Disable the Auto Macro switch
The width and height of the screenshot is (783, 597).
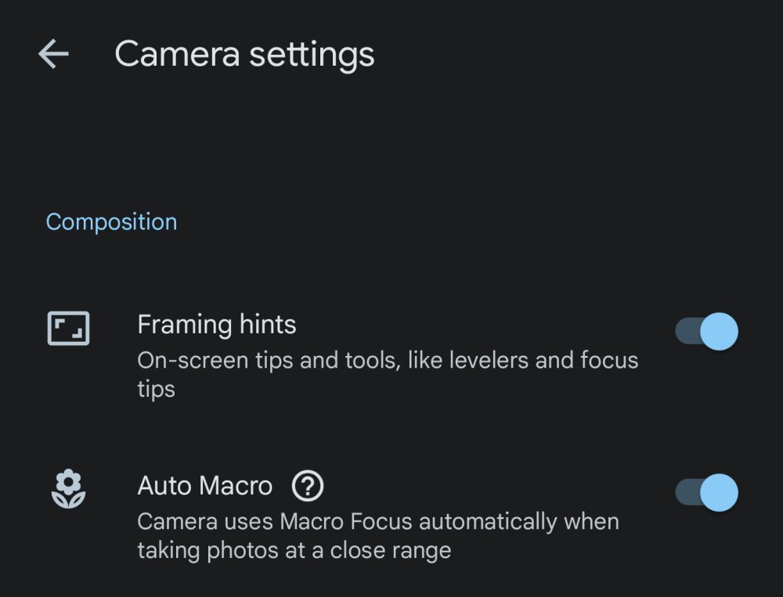(x=706, y=493)
